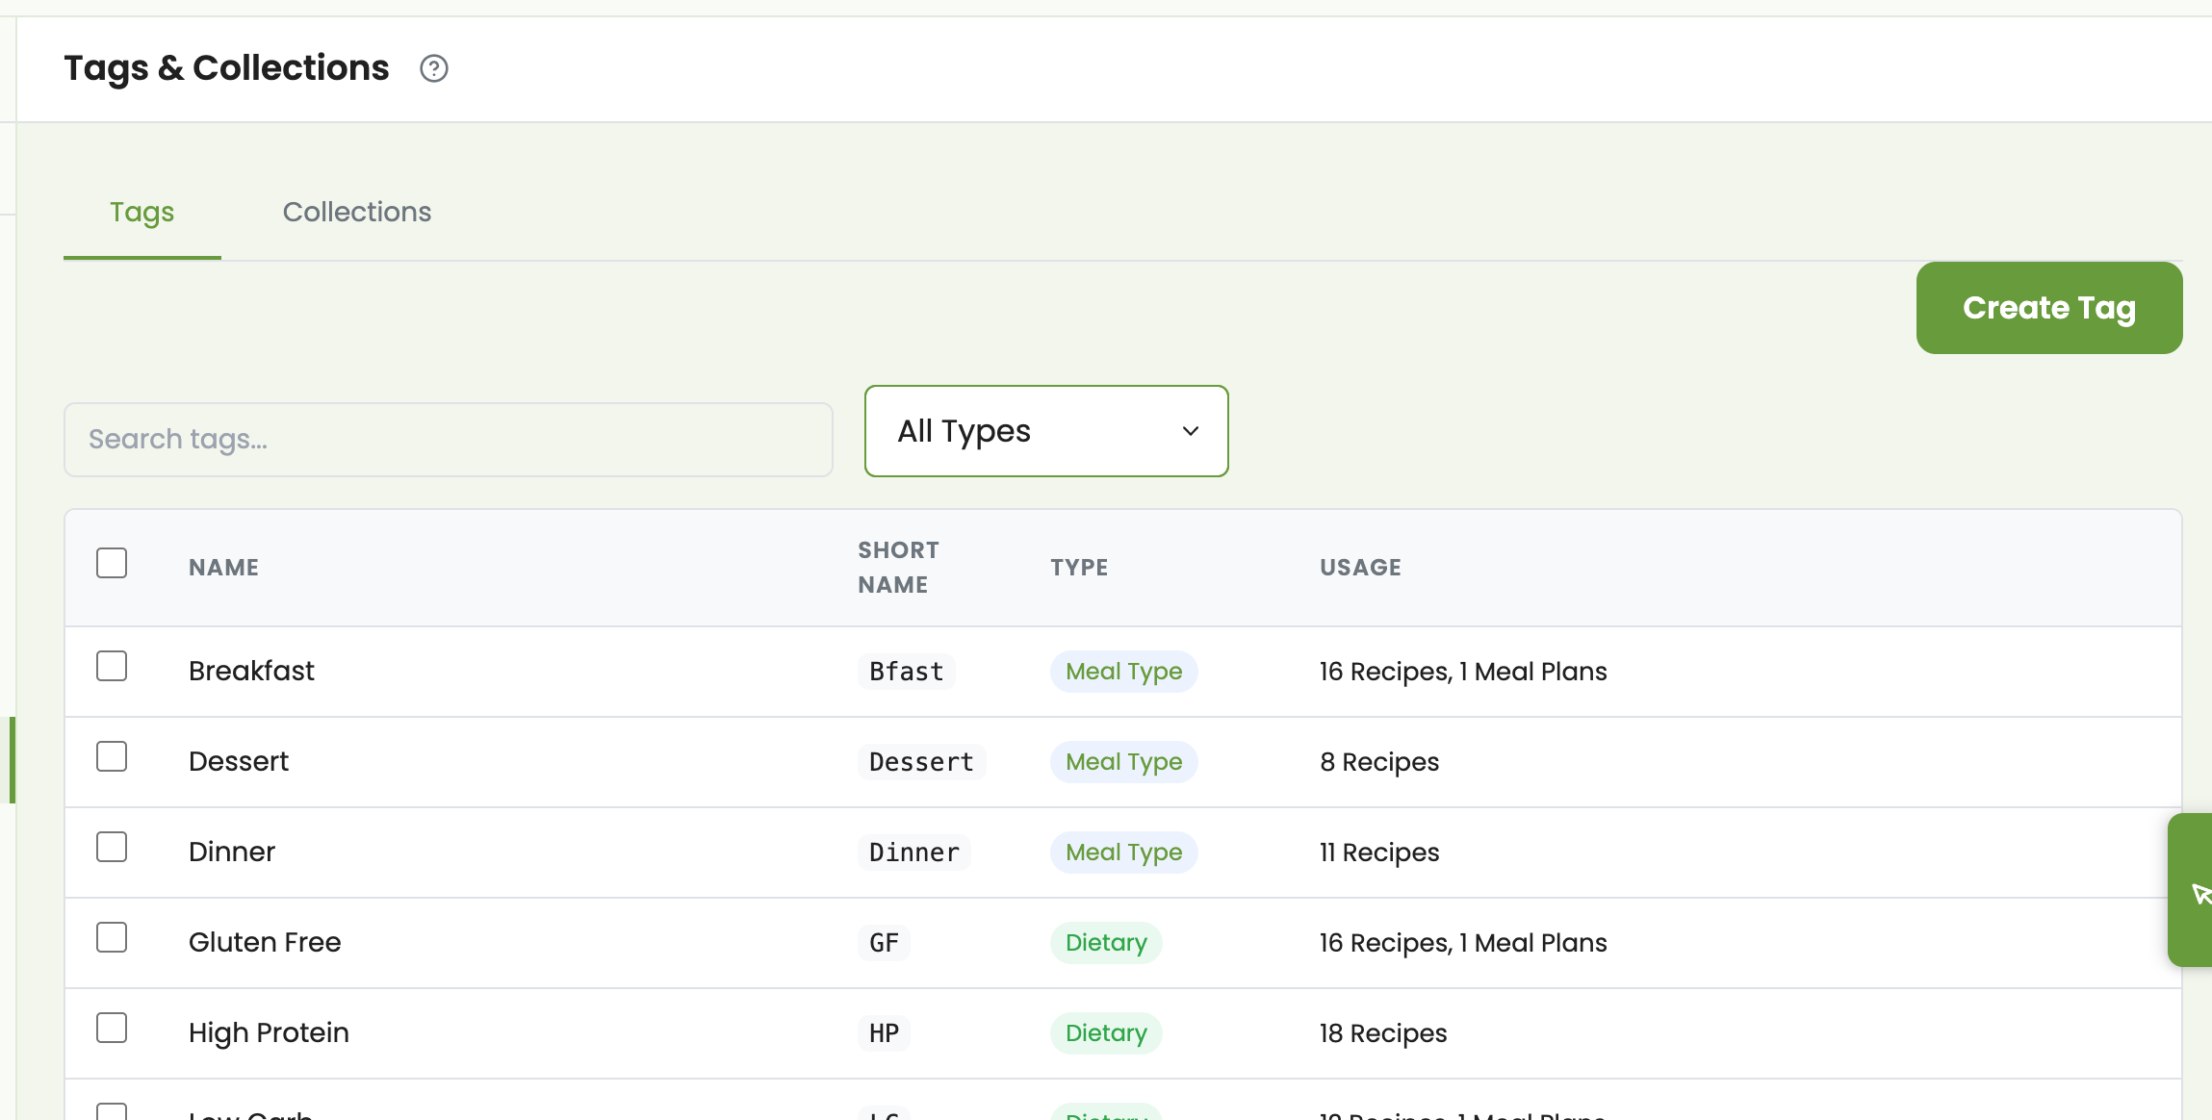
Task: Check the Gluten Free row checkbox
Action: [x=112, y=937]
